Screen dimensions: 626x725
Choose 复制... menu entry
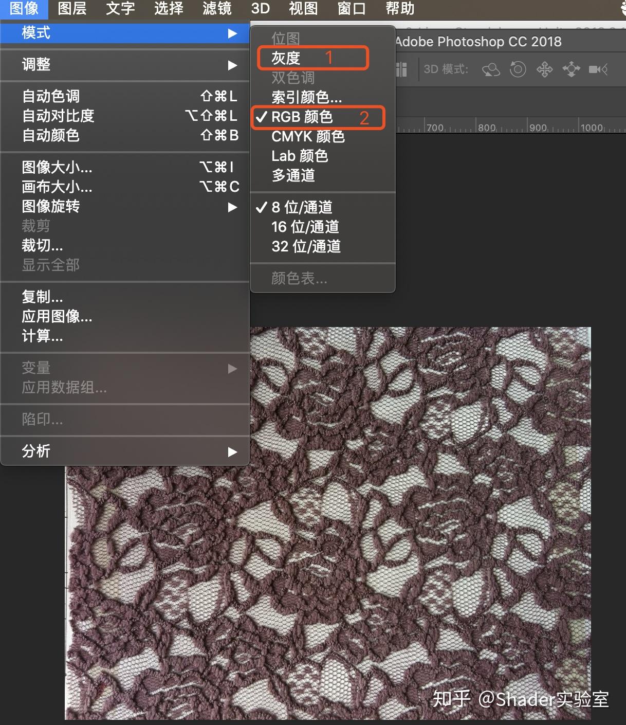point(125,297)
